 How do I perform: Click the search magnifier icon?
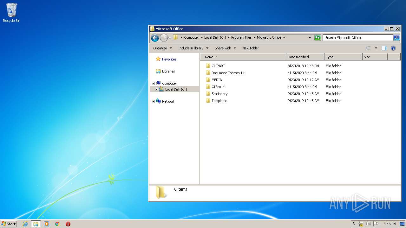point(396,38)
